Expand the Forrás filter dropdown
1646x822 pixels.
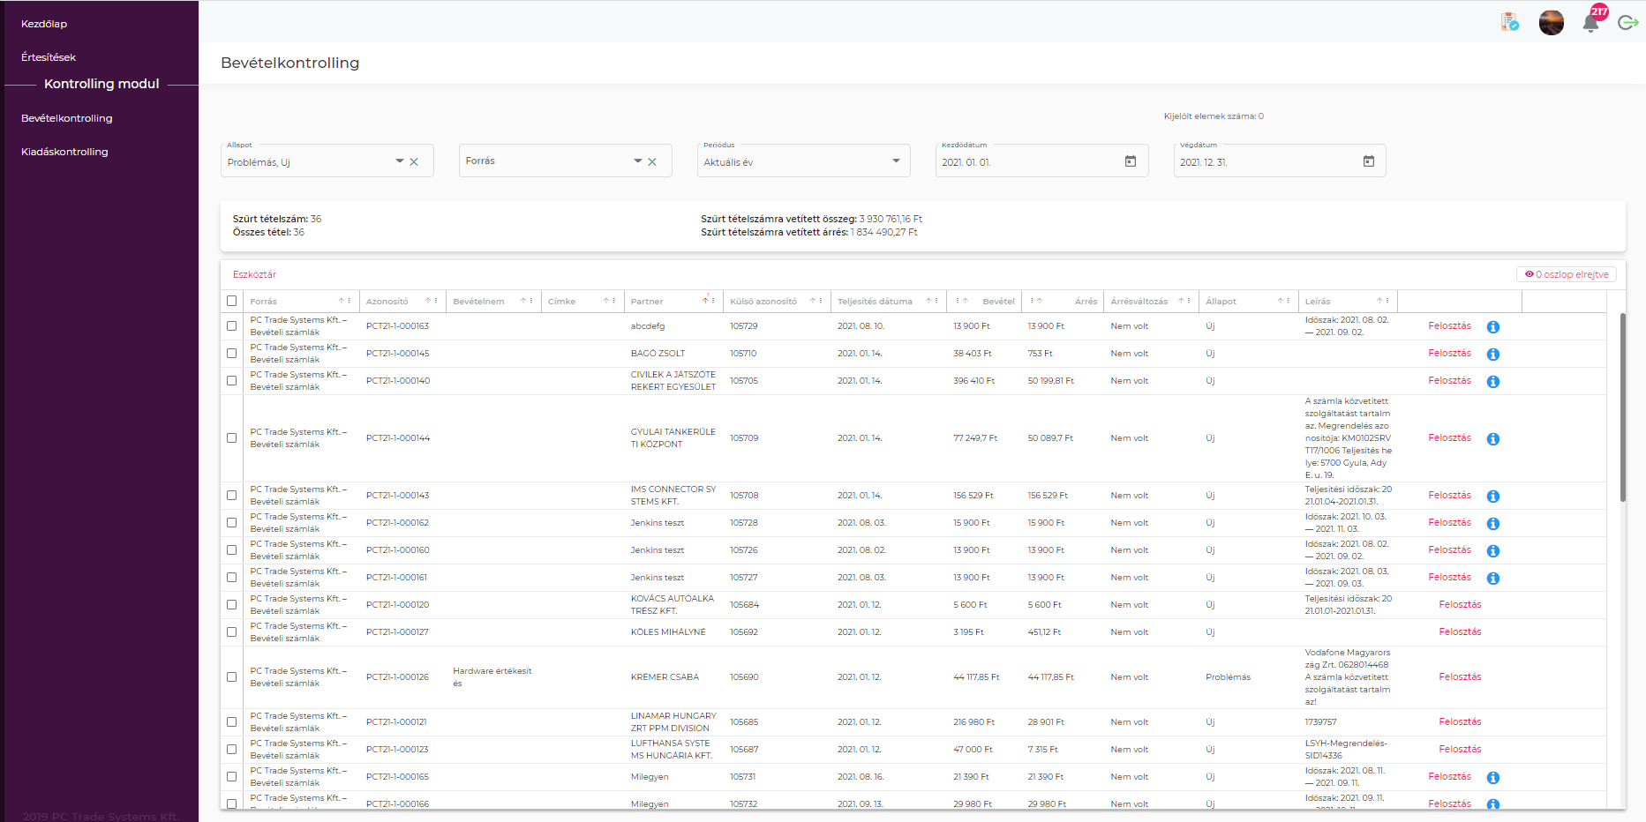tap(638, 161)
